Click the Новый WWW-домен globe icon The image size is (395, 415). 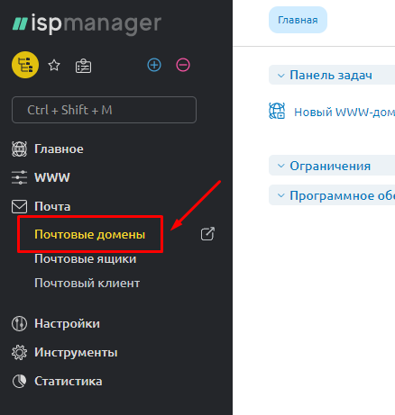pos(277,111)
